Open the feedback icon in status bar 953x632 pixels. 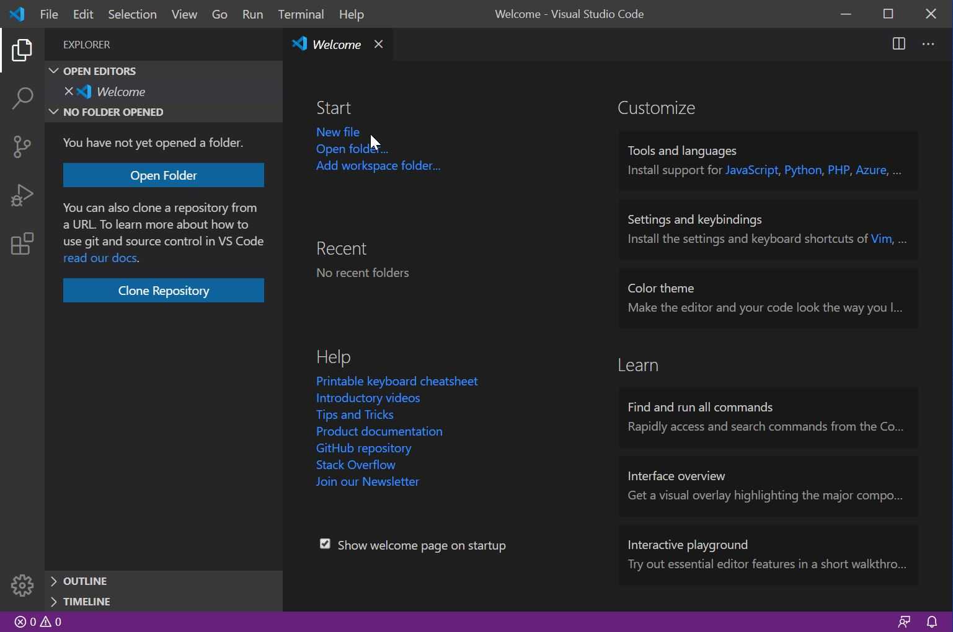pyautogui.click(x=905, y=621)
